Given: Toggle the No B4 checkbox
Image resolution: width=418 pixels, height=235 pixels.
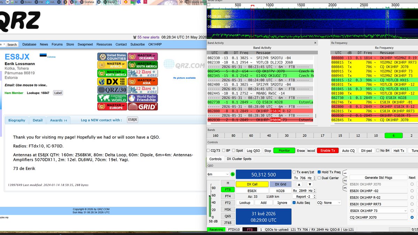Looking at the screenshot, I should tap(378, 151).
